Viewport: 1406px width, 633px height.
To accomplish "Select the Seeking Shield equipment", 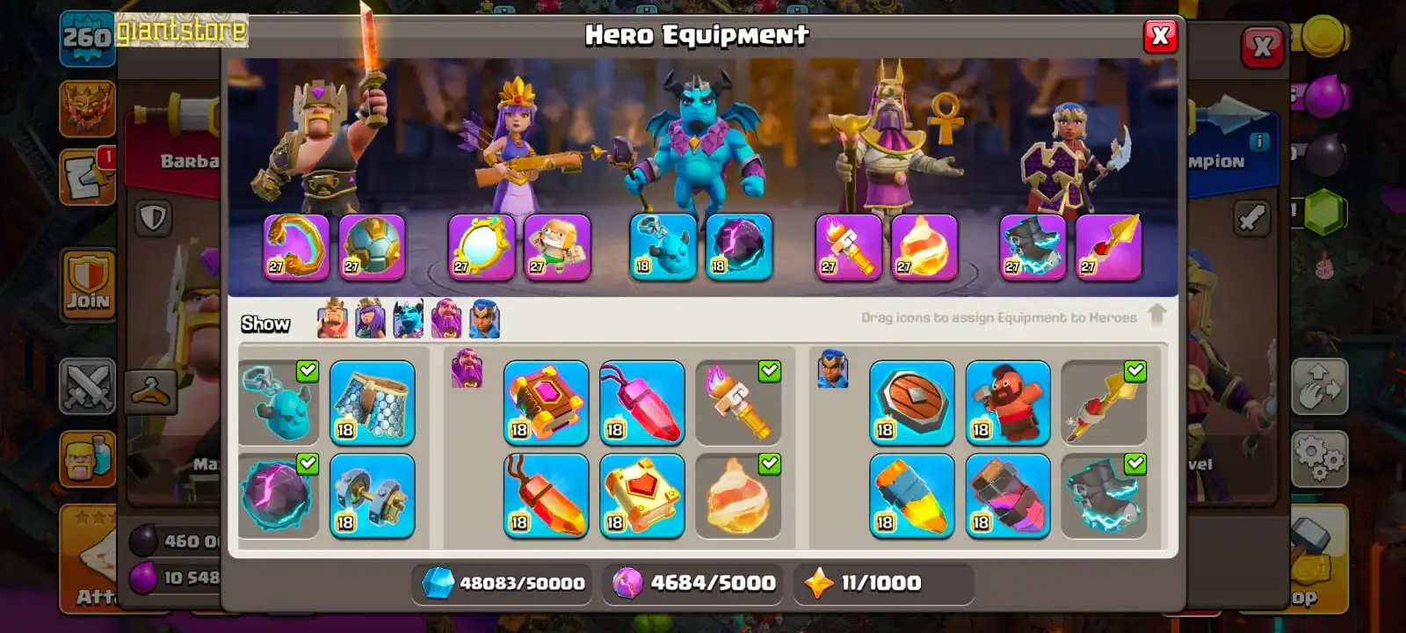I will (912, 402).
